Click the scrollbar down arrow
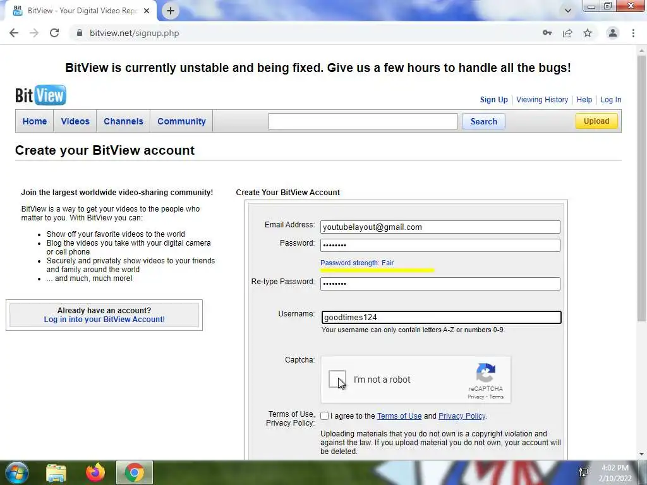Viewport: 647px width, 485px height. pyautogui.click(x=641, y=454)
